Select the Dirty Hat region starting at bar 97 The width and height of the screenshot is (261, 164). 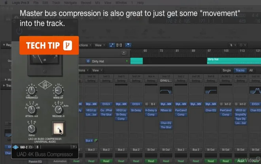tap(234, 61)
